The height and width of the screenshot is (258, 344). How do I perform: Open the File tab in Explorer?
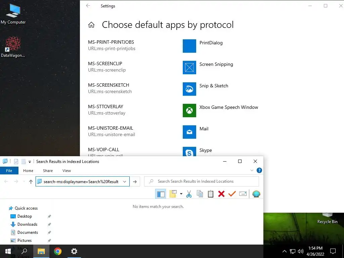pos(9,170)
